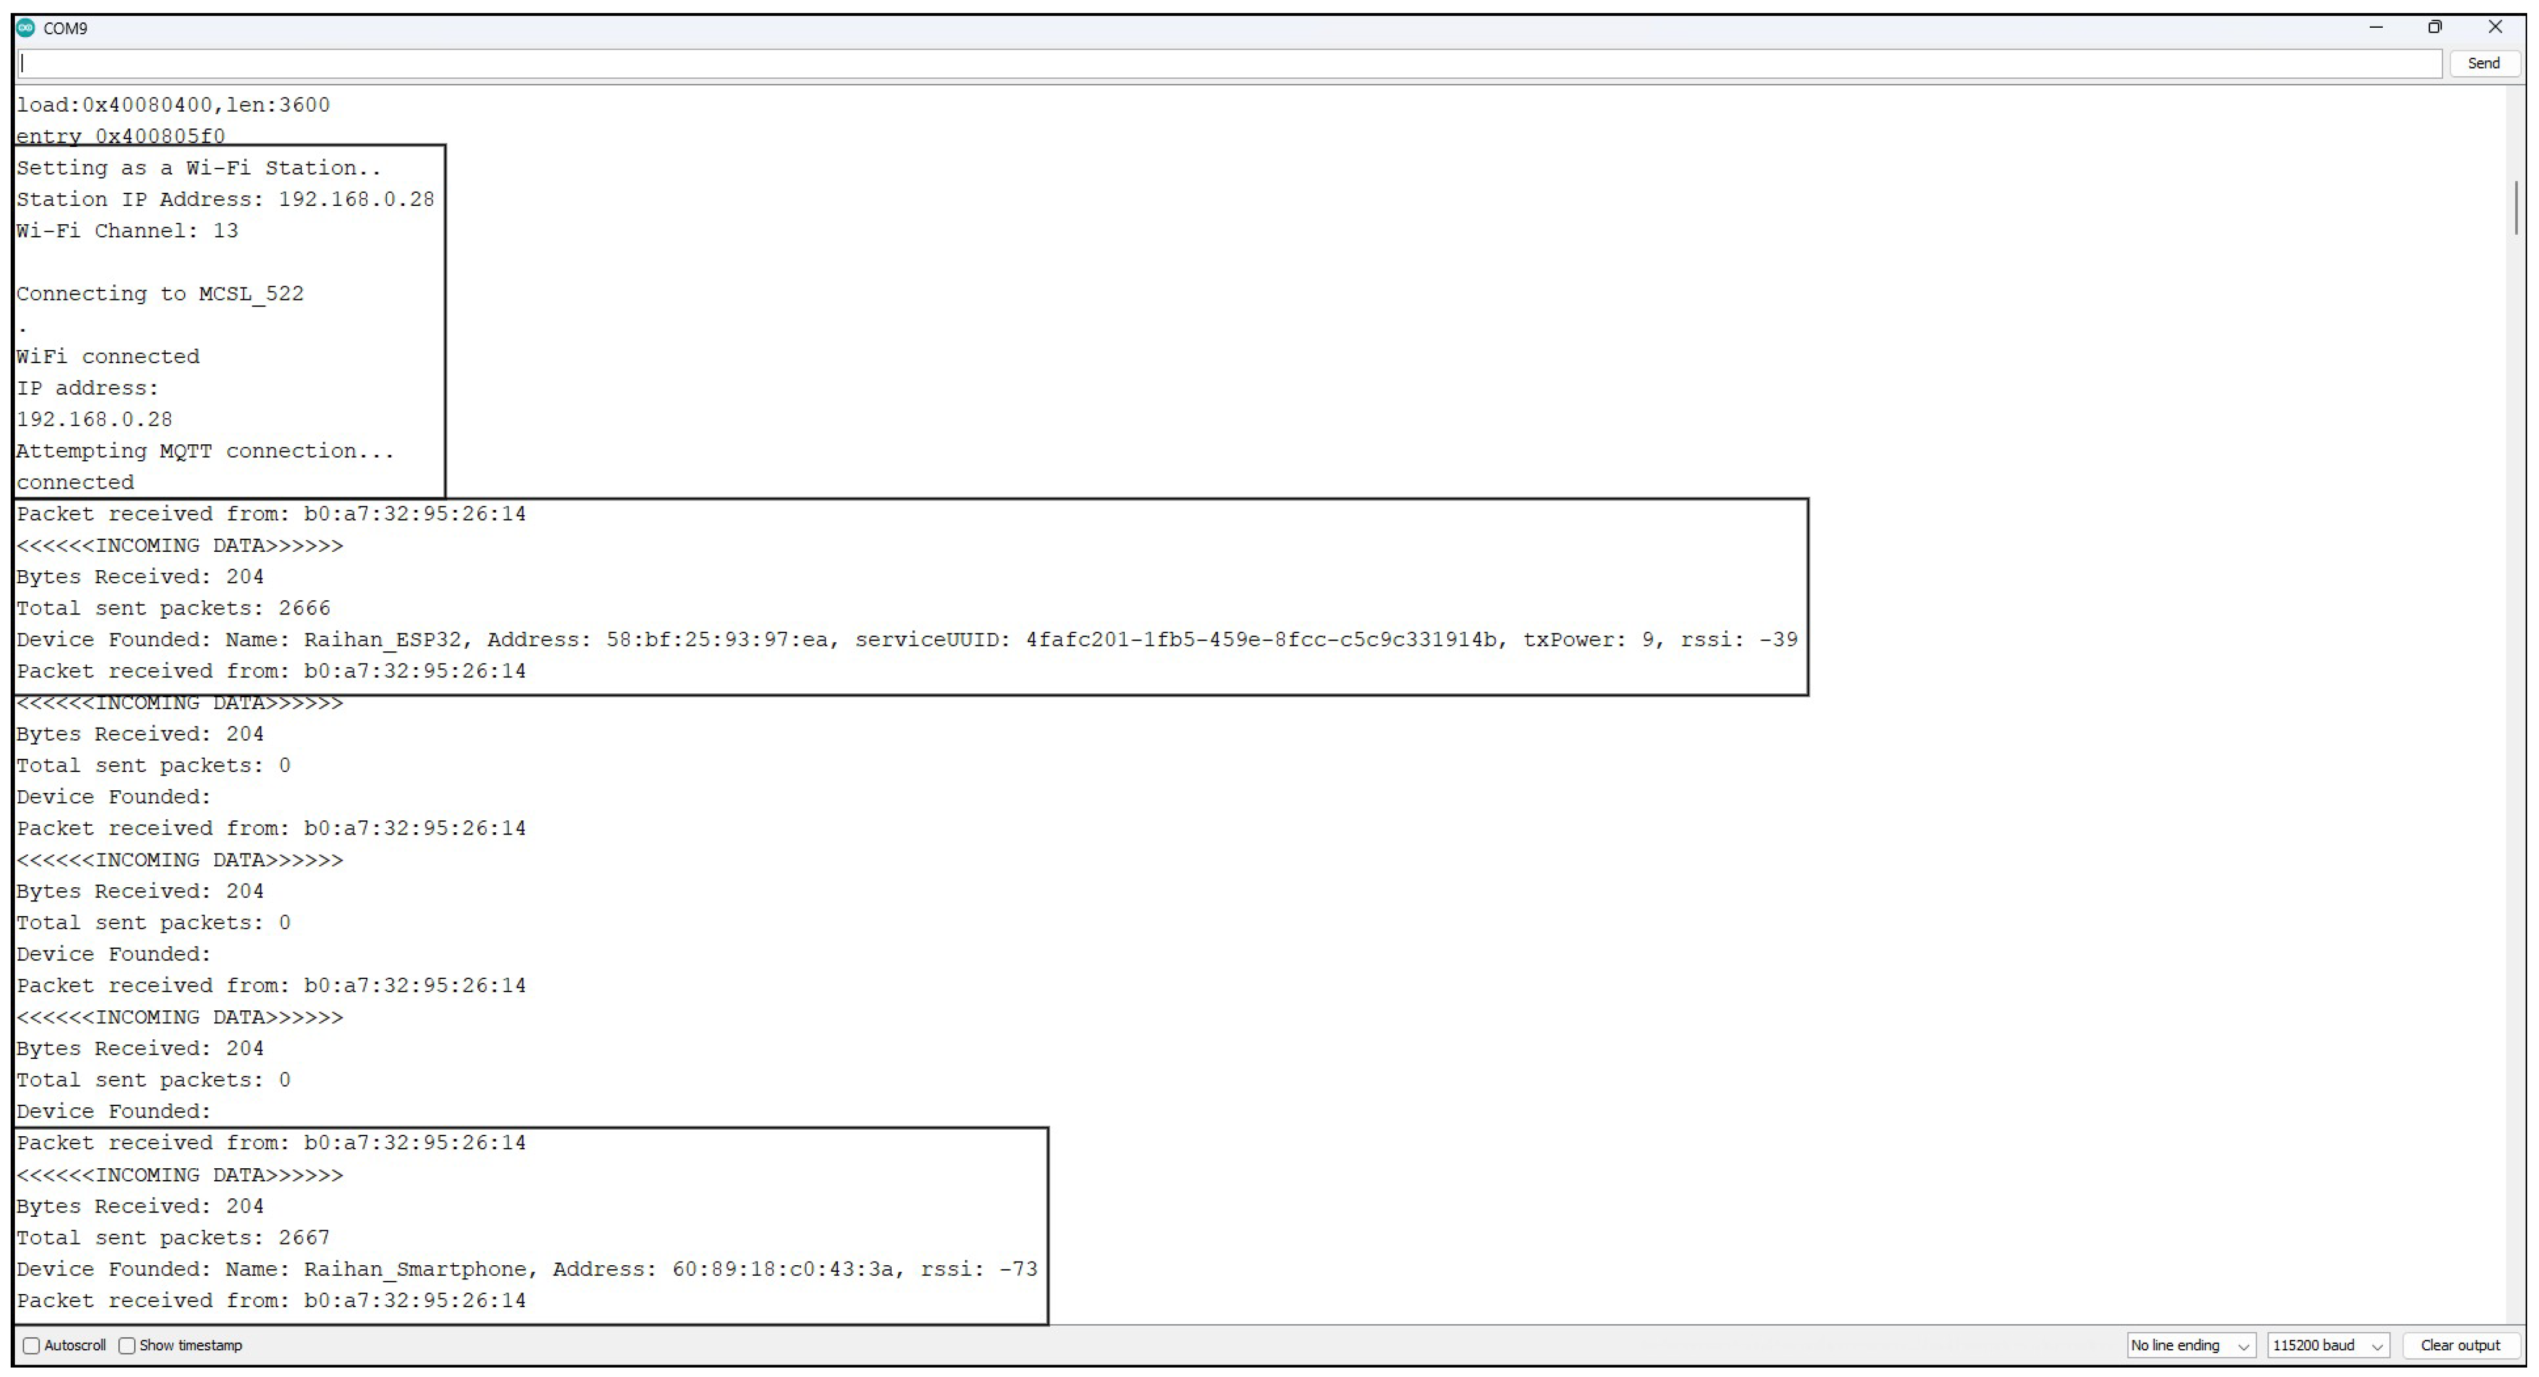The image size is (2539, 1377).
Task: Open the No line ending dropdown
Action: [2189, 1346]
